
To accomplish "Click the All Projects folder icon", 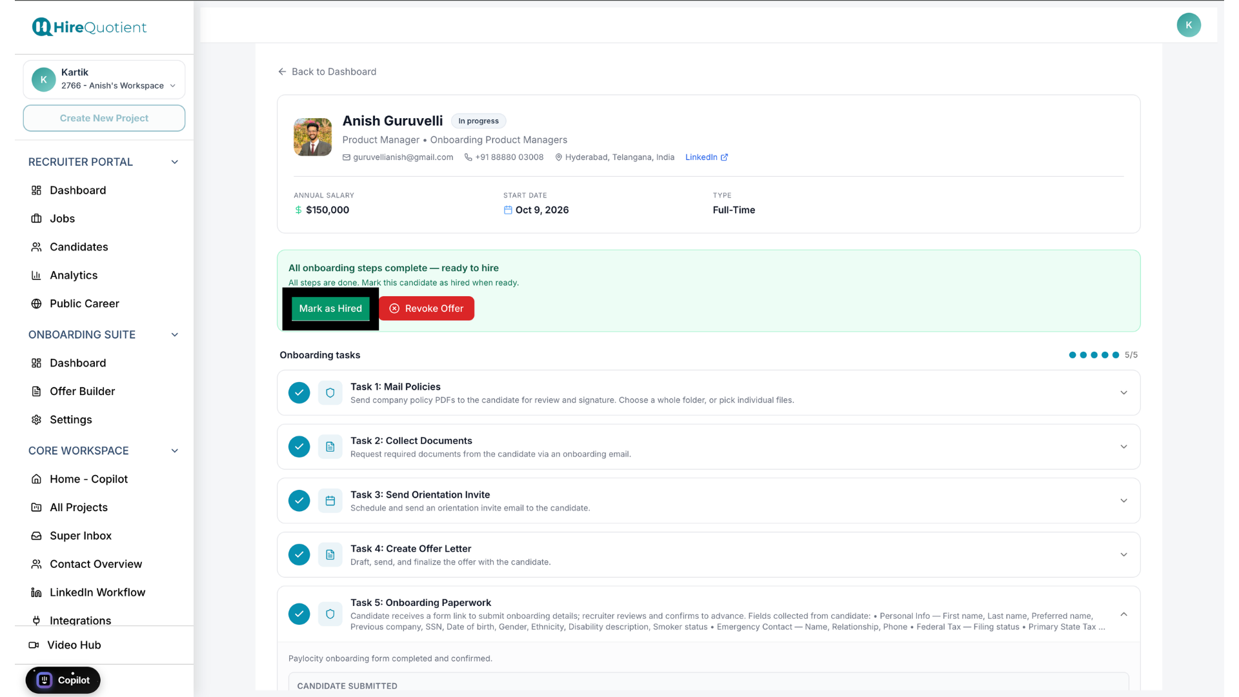I will 36,508.
